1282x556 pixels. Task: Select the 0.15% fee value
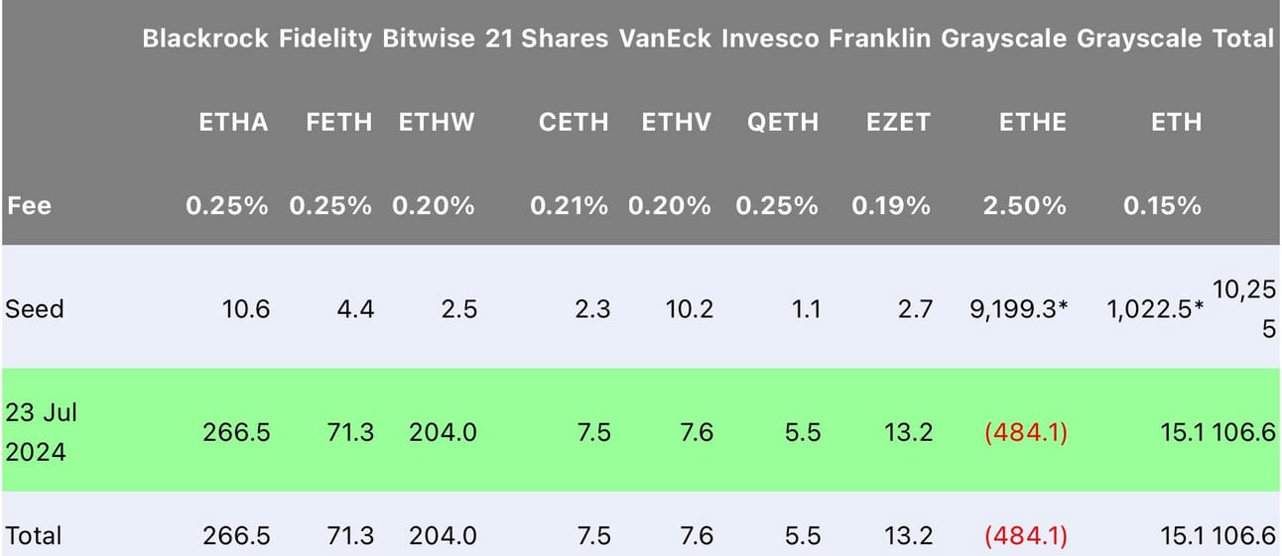[1162, 206]
